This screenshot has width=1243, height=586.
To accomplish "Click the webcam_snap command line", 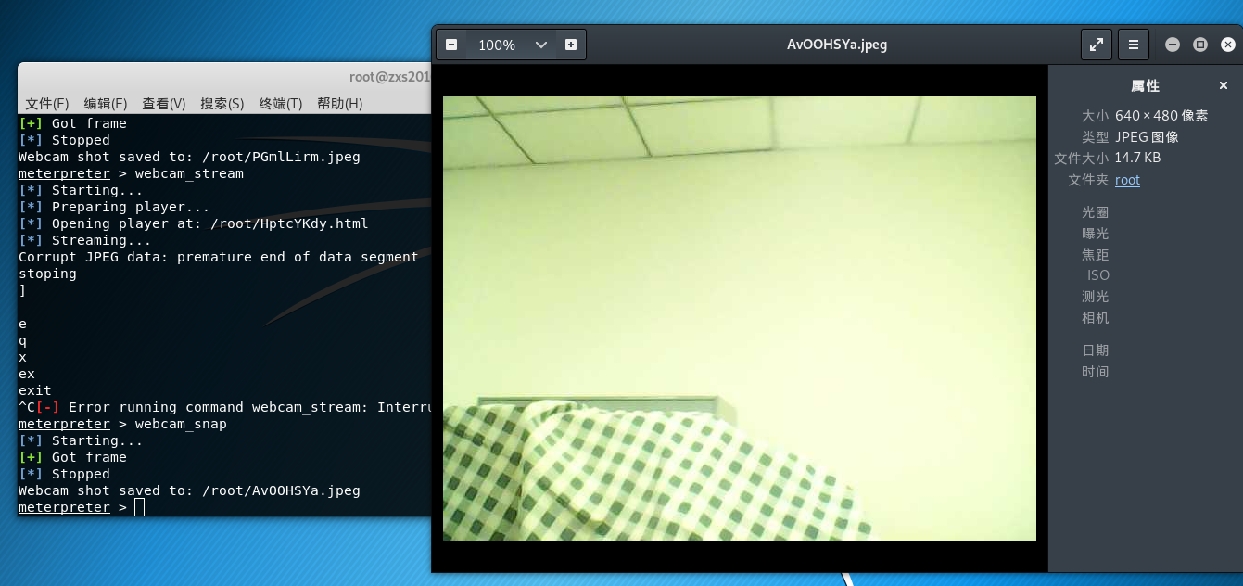I will 122,424.
